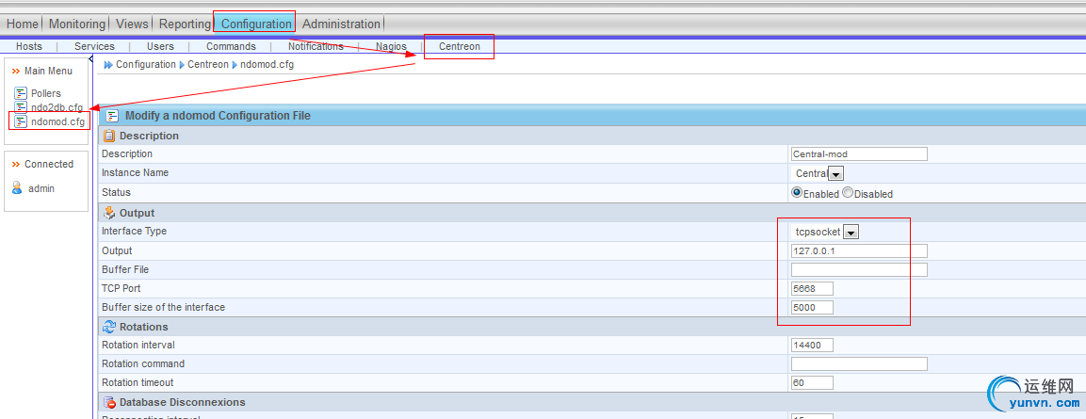The width and height of the screenshot is (1086, 419).
Task: Click the Buffer size of the interface field
Action: [x=812, y=307]
